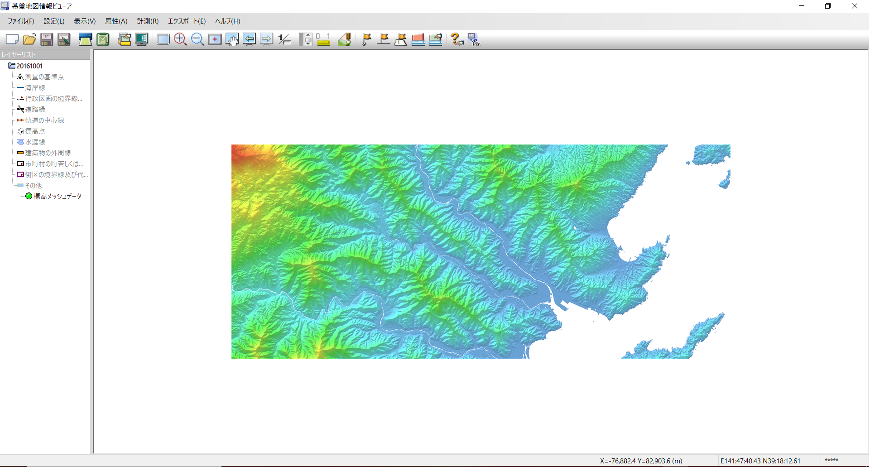Screen dimensions: 870x467
Task: Click the レイヤーリスト panel header
Action: (x=45, y=55)
